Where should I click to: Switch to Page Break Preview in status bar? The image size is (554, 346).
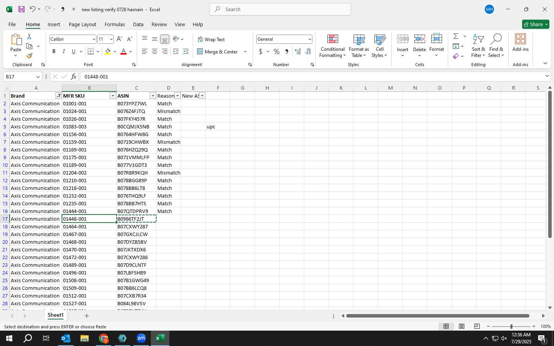click(x=477, y=326)
